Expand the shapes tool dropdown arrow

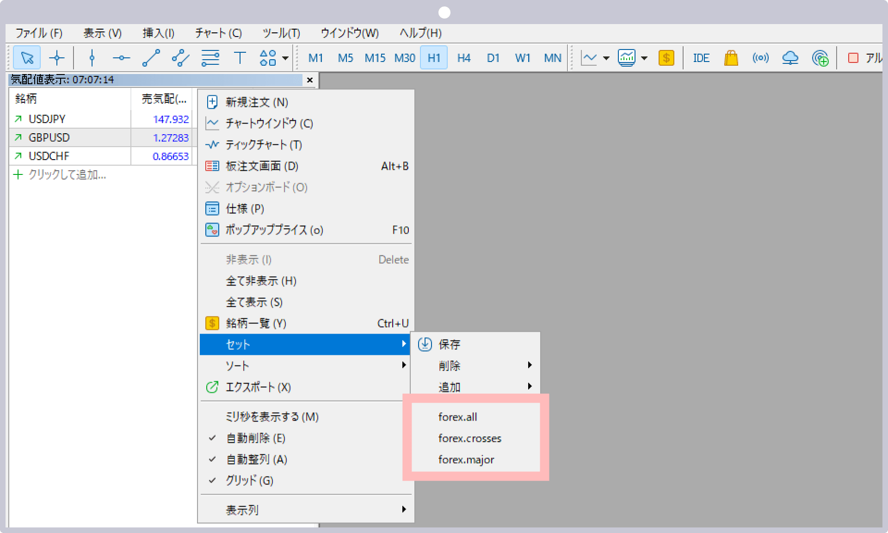285,58
